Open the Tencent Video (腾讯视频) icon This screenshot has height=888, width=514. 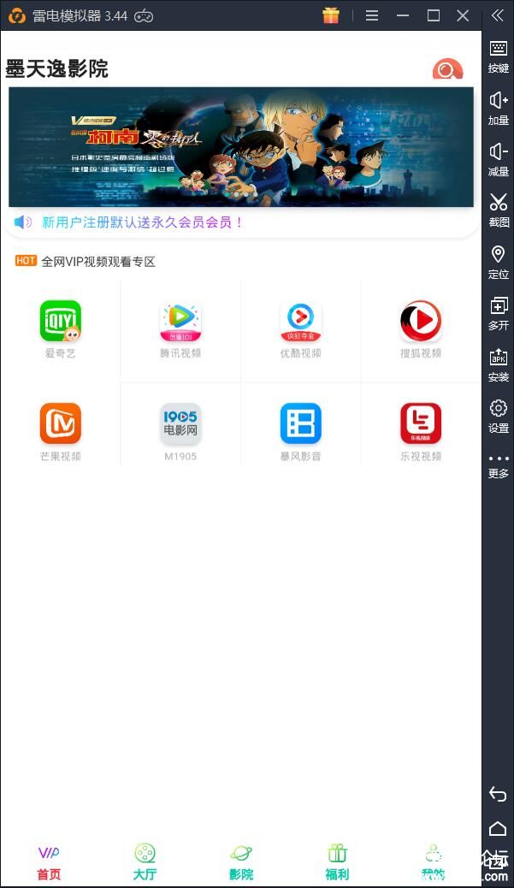point(180,321)
